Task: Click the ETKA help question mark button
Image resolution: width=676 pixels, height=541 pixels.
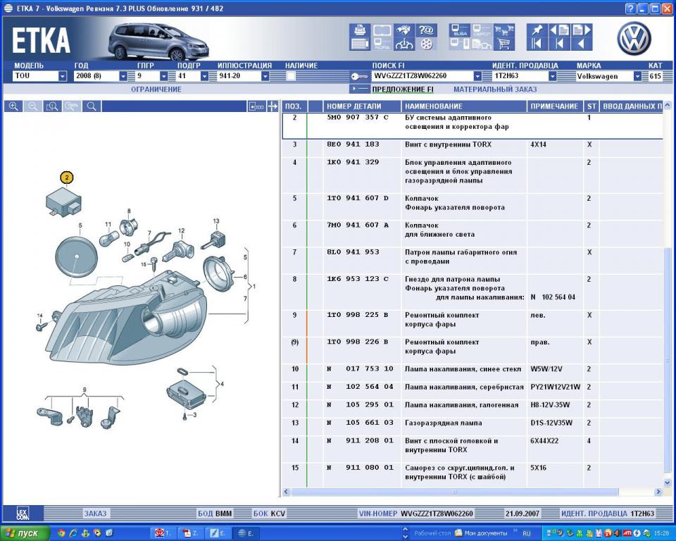Action: click(x=630, y=8)
